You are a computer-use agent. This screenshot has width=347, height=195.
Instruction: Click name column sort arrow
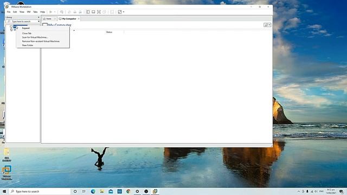pyautogui.click(x=74, y=30)
